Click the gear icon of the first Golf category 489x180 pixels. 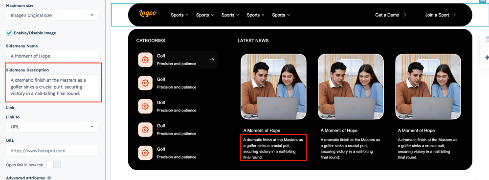click(145, 60)
